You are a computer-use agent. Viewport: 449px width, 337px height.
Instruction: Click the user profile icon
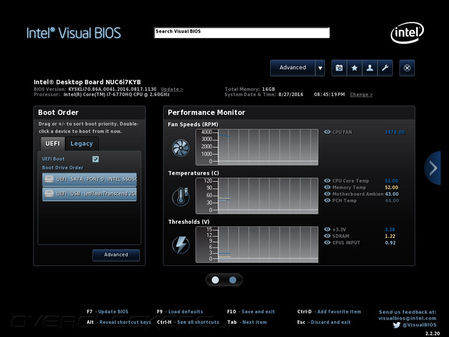pyautogui.click(x=370, y=68)
